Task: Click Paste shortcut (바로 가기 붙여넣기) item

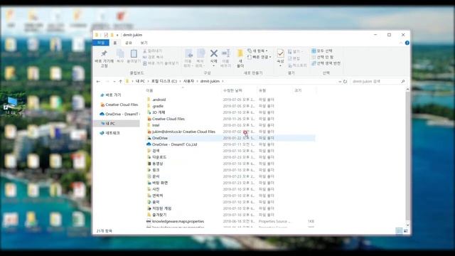Action: click(161, 63)
